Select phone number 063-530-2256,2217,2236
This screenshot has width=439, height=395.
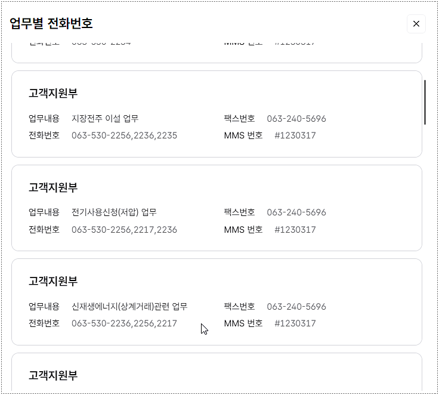(124, 230)
